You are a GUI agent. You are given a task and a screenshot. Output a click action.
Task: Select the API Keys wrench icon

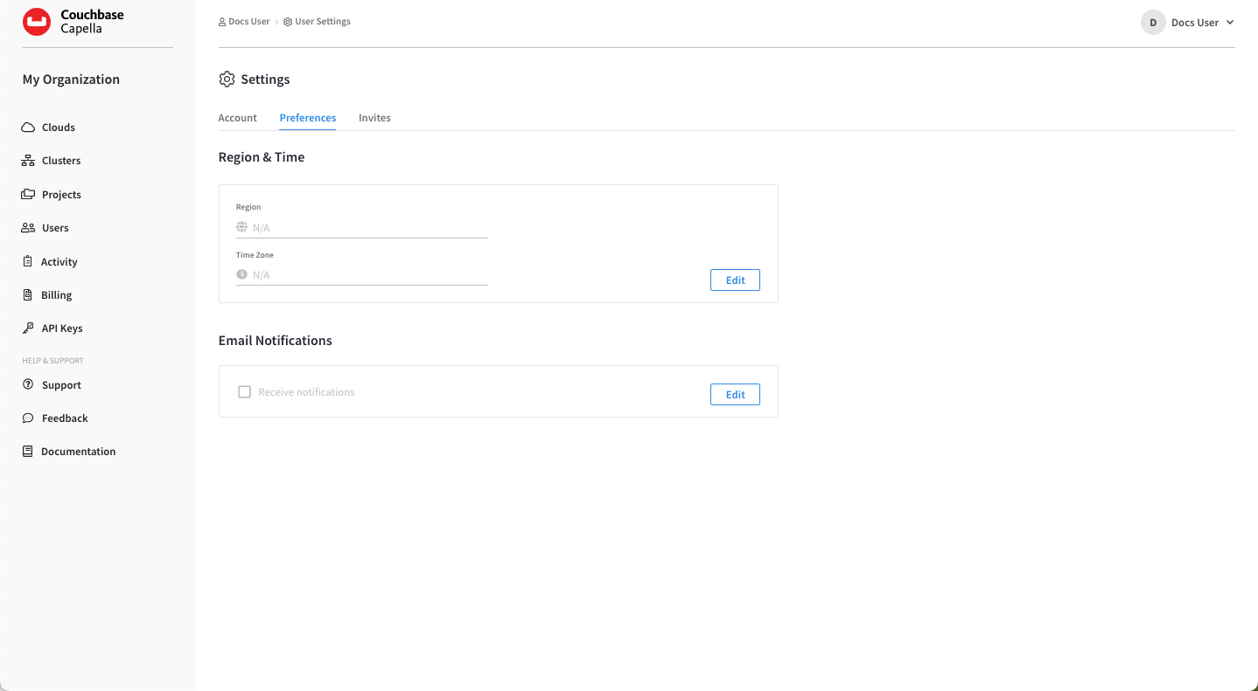(27, 328)
